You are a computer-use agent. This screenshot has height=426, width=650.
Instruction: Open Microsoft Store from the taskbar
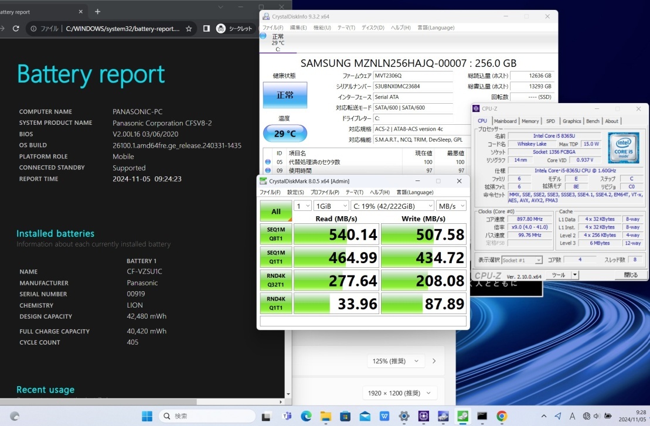(345, 416)
